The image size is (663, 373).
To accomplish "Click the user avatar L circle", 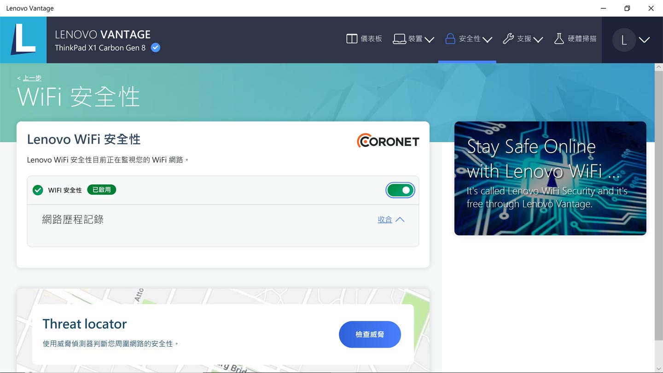I will pyautogui.click(x=624, y=40).
